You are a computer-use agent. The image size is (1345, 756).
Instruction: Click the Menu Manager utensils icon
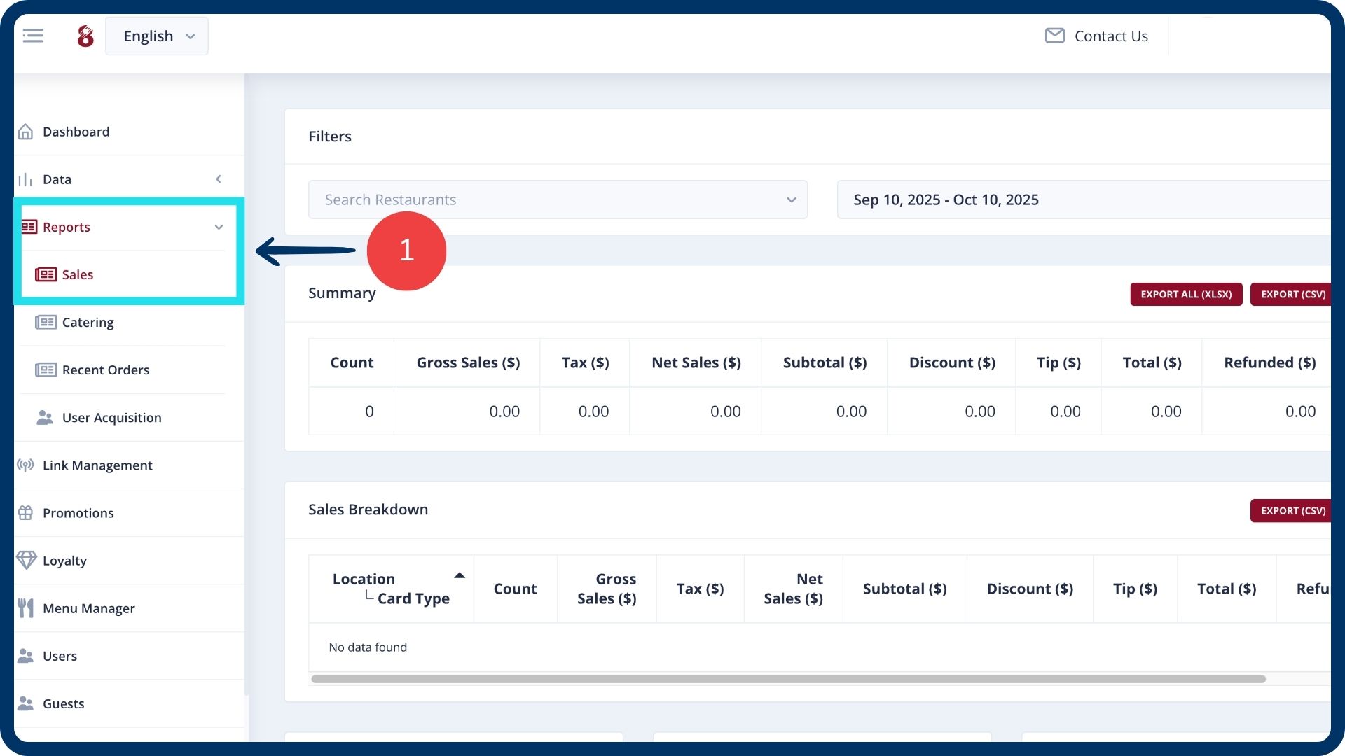(x=26, y=608)
